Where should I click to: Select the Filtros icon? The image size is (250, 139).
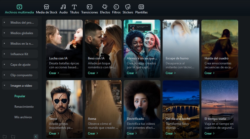pos(116,7)
